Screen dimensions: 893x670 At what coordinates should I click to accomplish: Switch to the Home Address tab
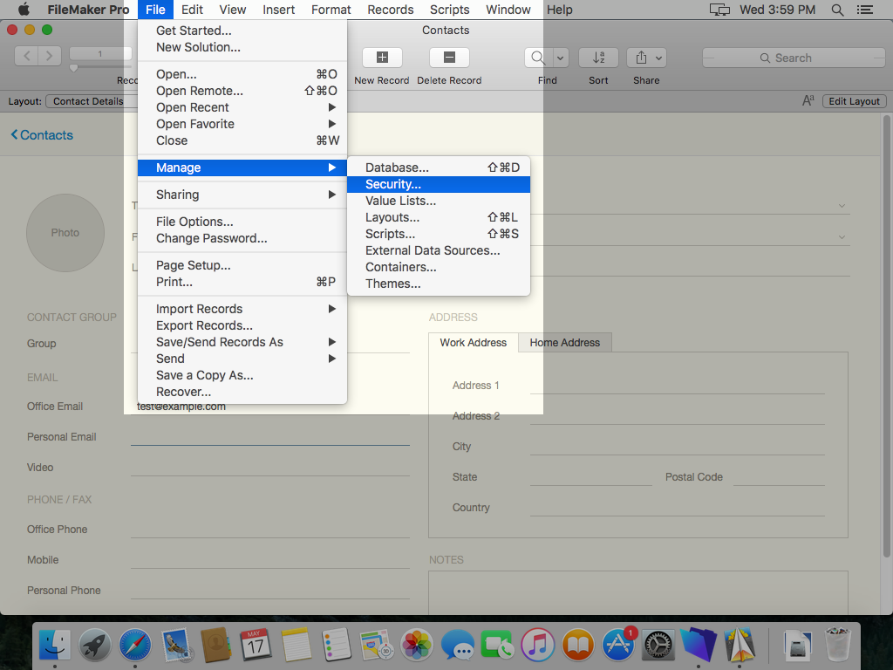pos(565,342)
